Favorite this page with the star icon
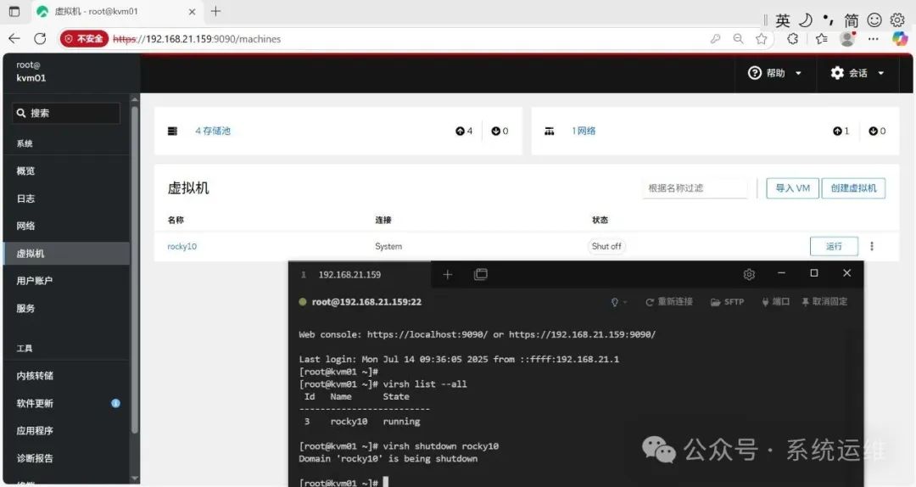 click(x=762, y=39)
